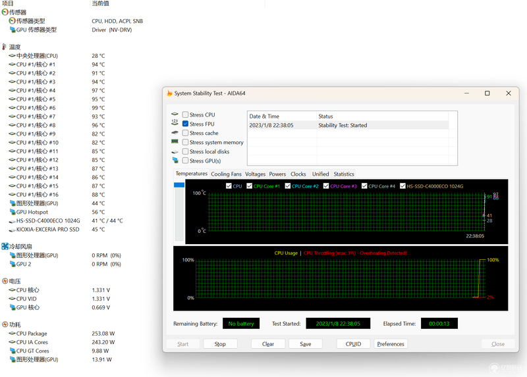Click the HS-SSD-C4000ECO 1024G drive icon

[12, 221]
